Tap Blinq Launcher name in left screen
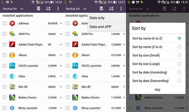 click(x=28, y=108)
